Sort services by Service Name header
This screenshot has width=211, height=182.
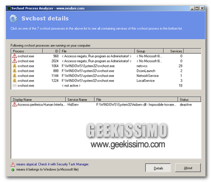coord(80,100)
